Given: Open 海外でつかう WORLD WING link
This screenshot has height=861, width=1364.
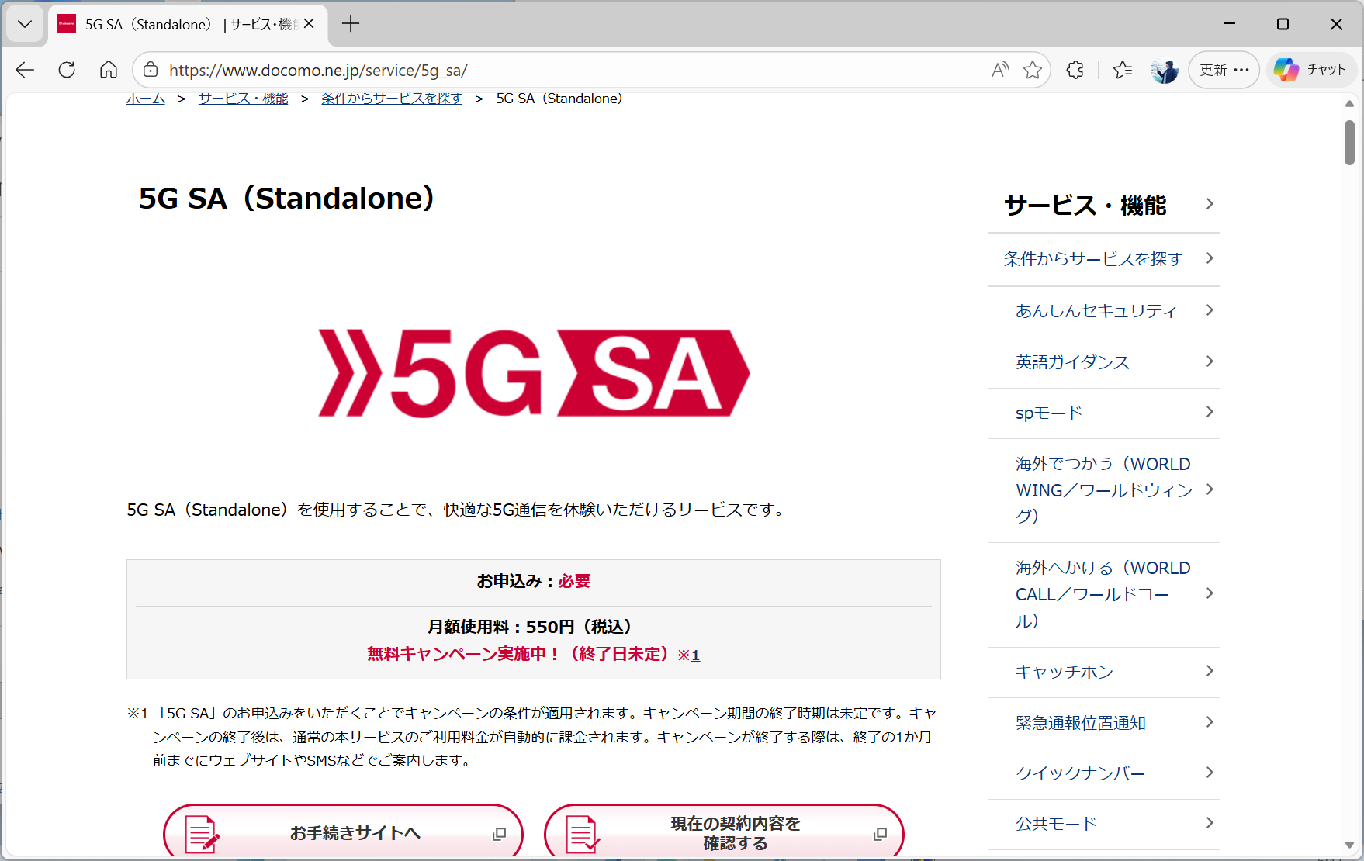Looking at the screenshot, I should point(1103,490).
